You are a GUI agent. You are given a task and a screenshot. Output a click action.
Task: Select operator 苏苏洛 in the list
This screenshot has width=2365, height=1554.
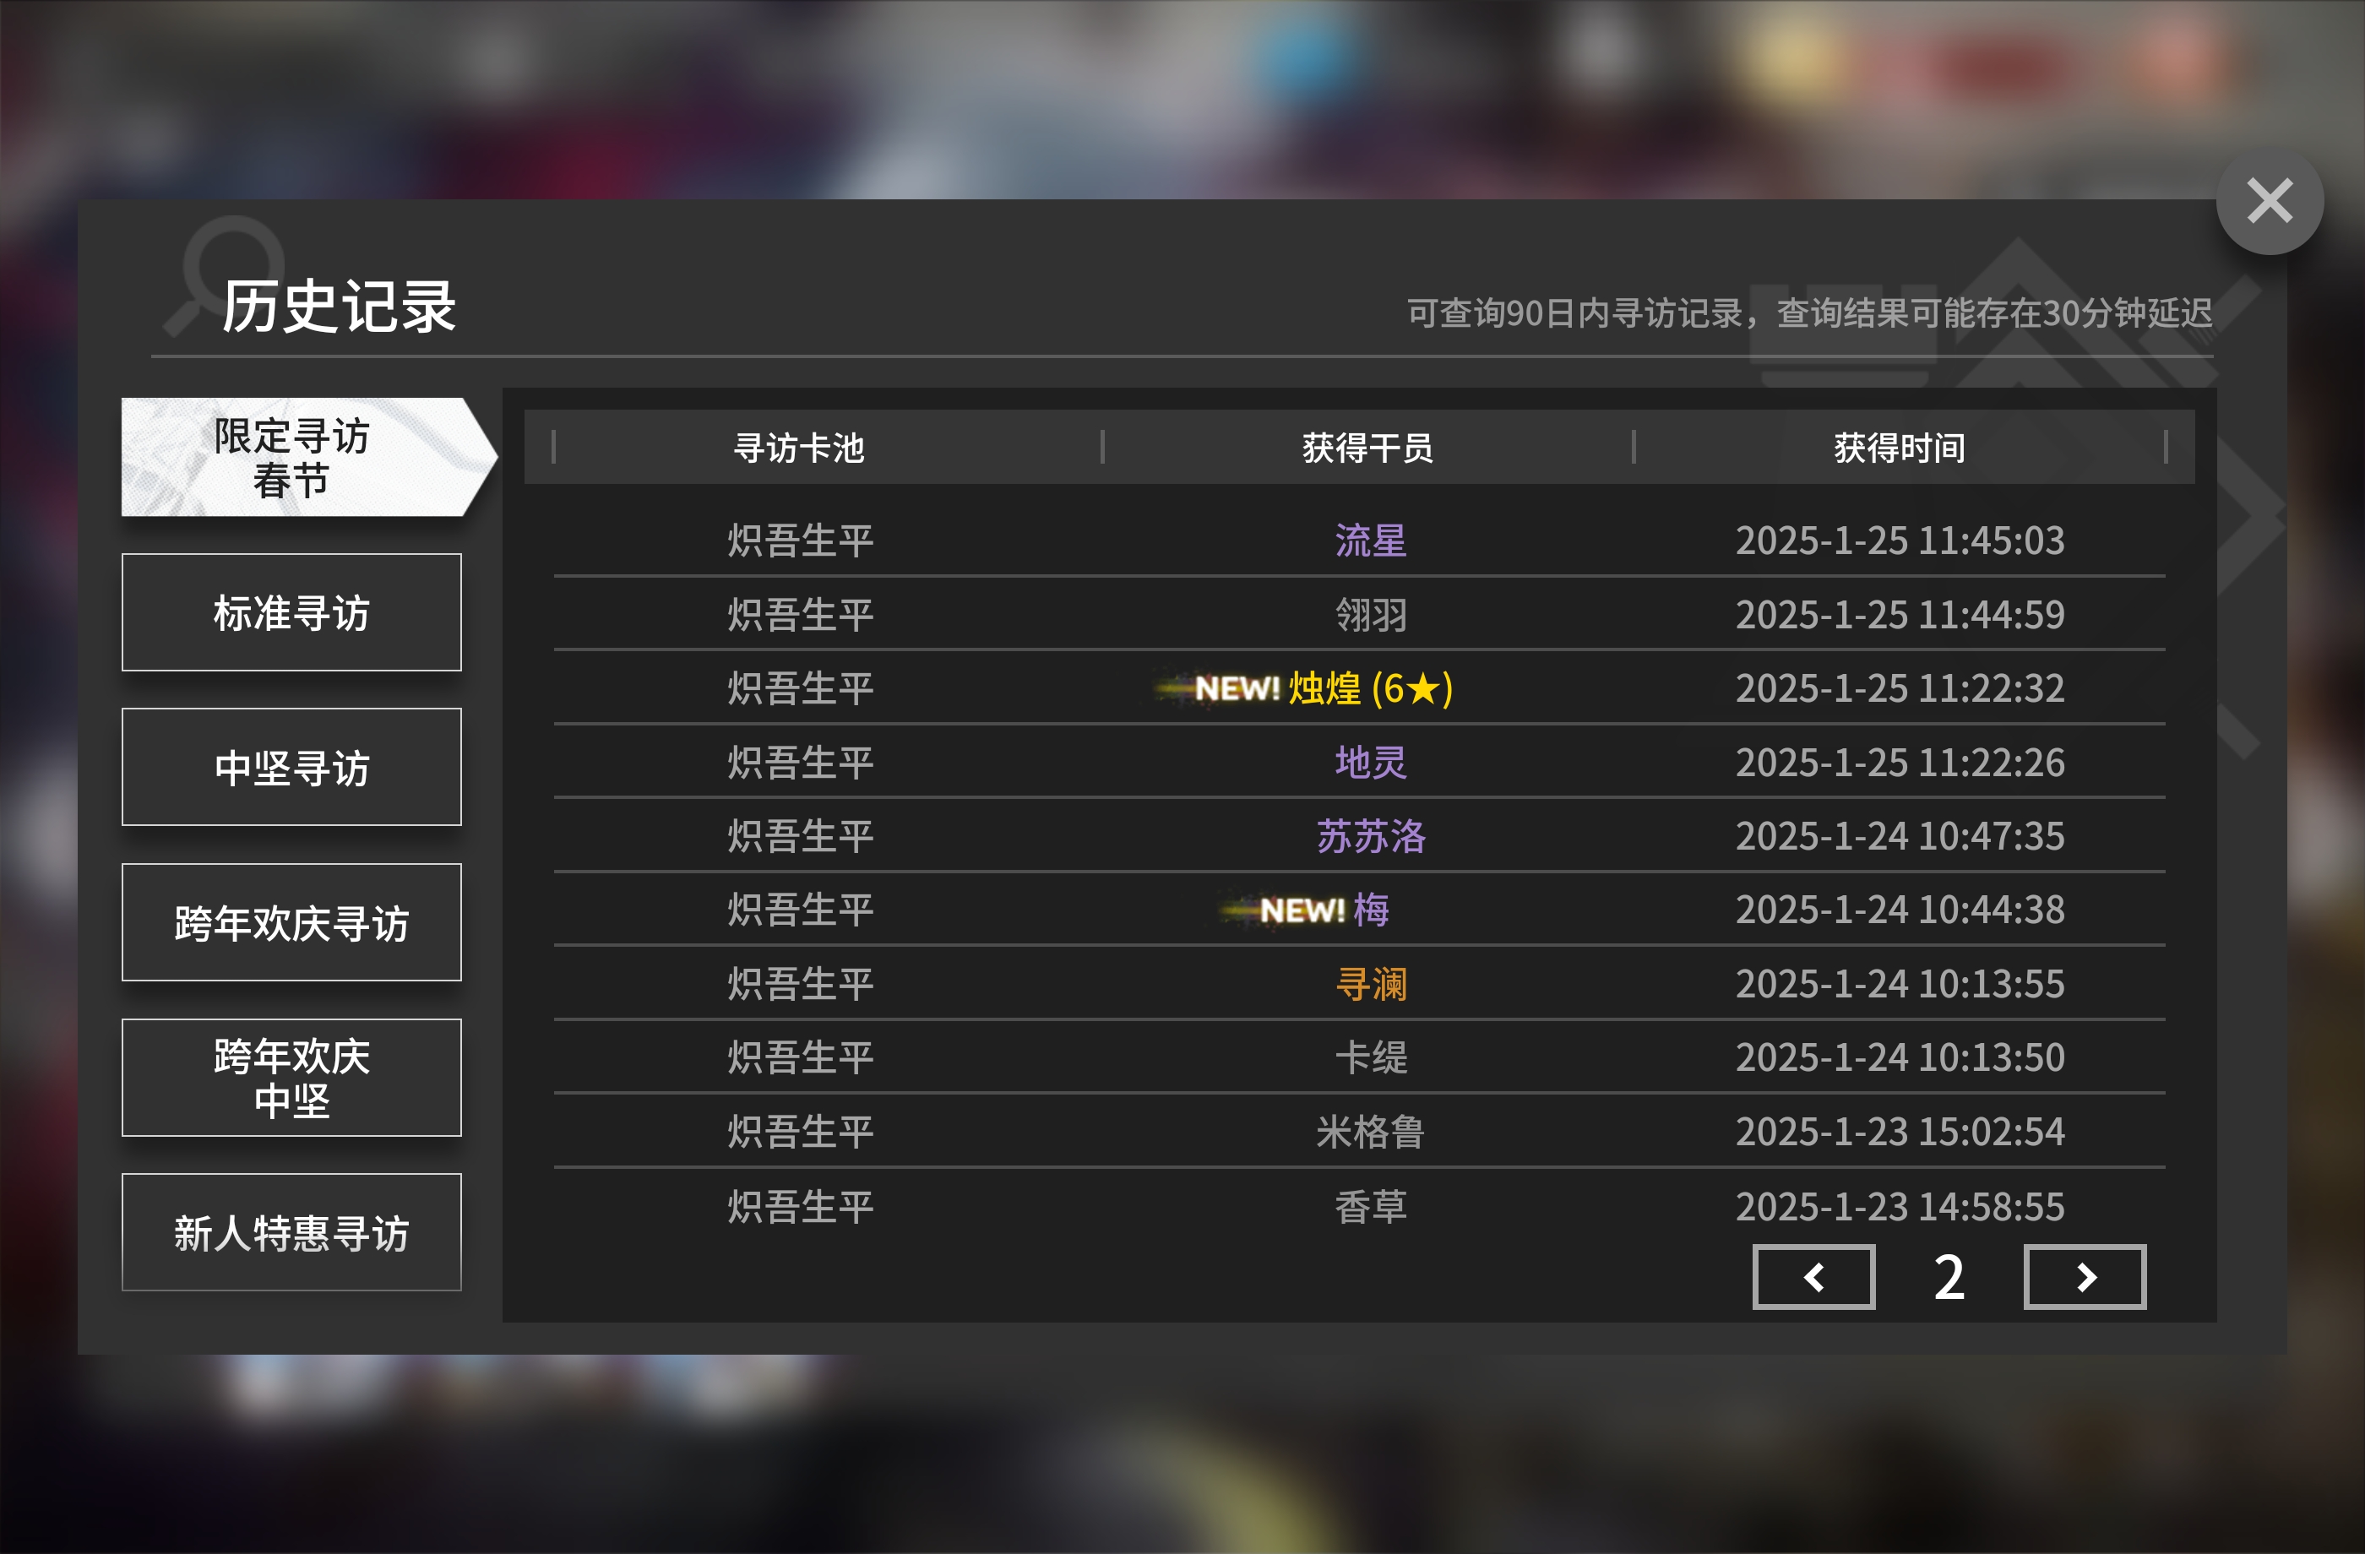(1370, 835)
